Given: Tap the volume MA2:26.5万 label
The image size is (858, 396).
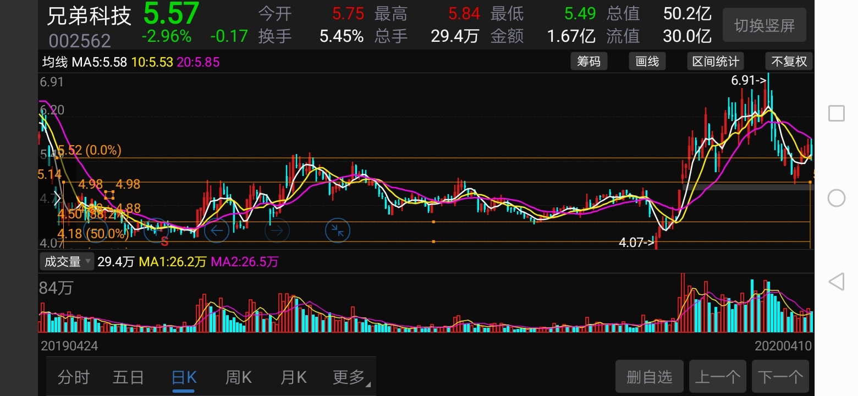Looking at the screenshot, I should pyautogui.click(x=245, y=262).
